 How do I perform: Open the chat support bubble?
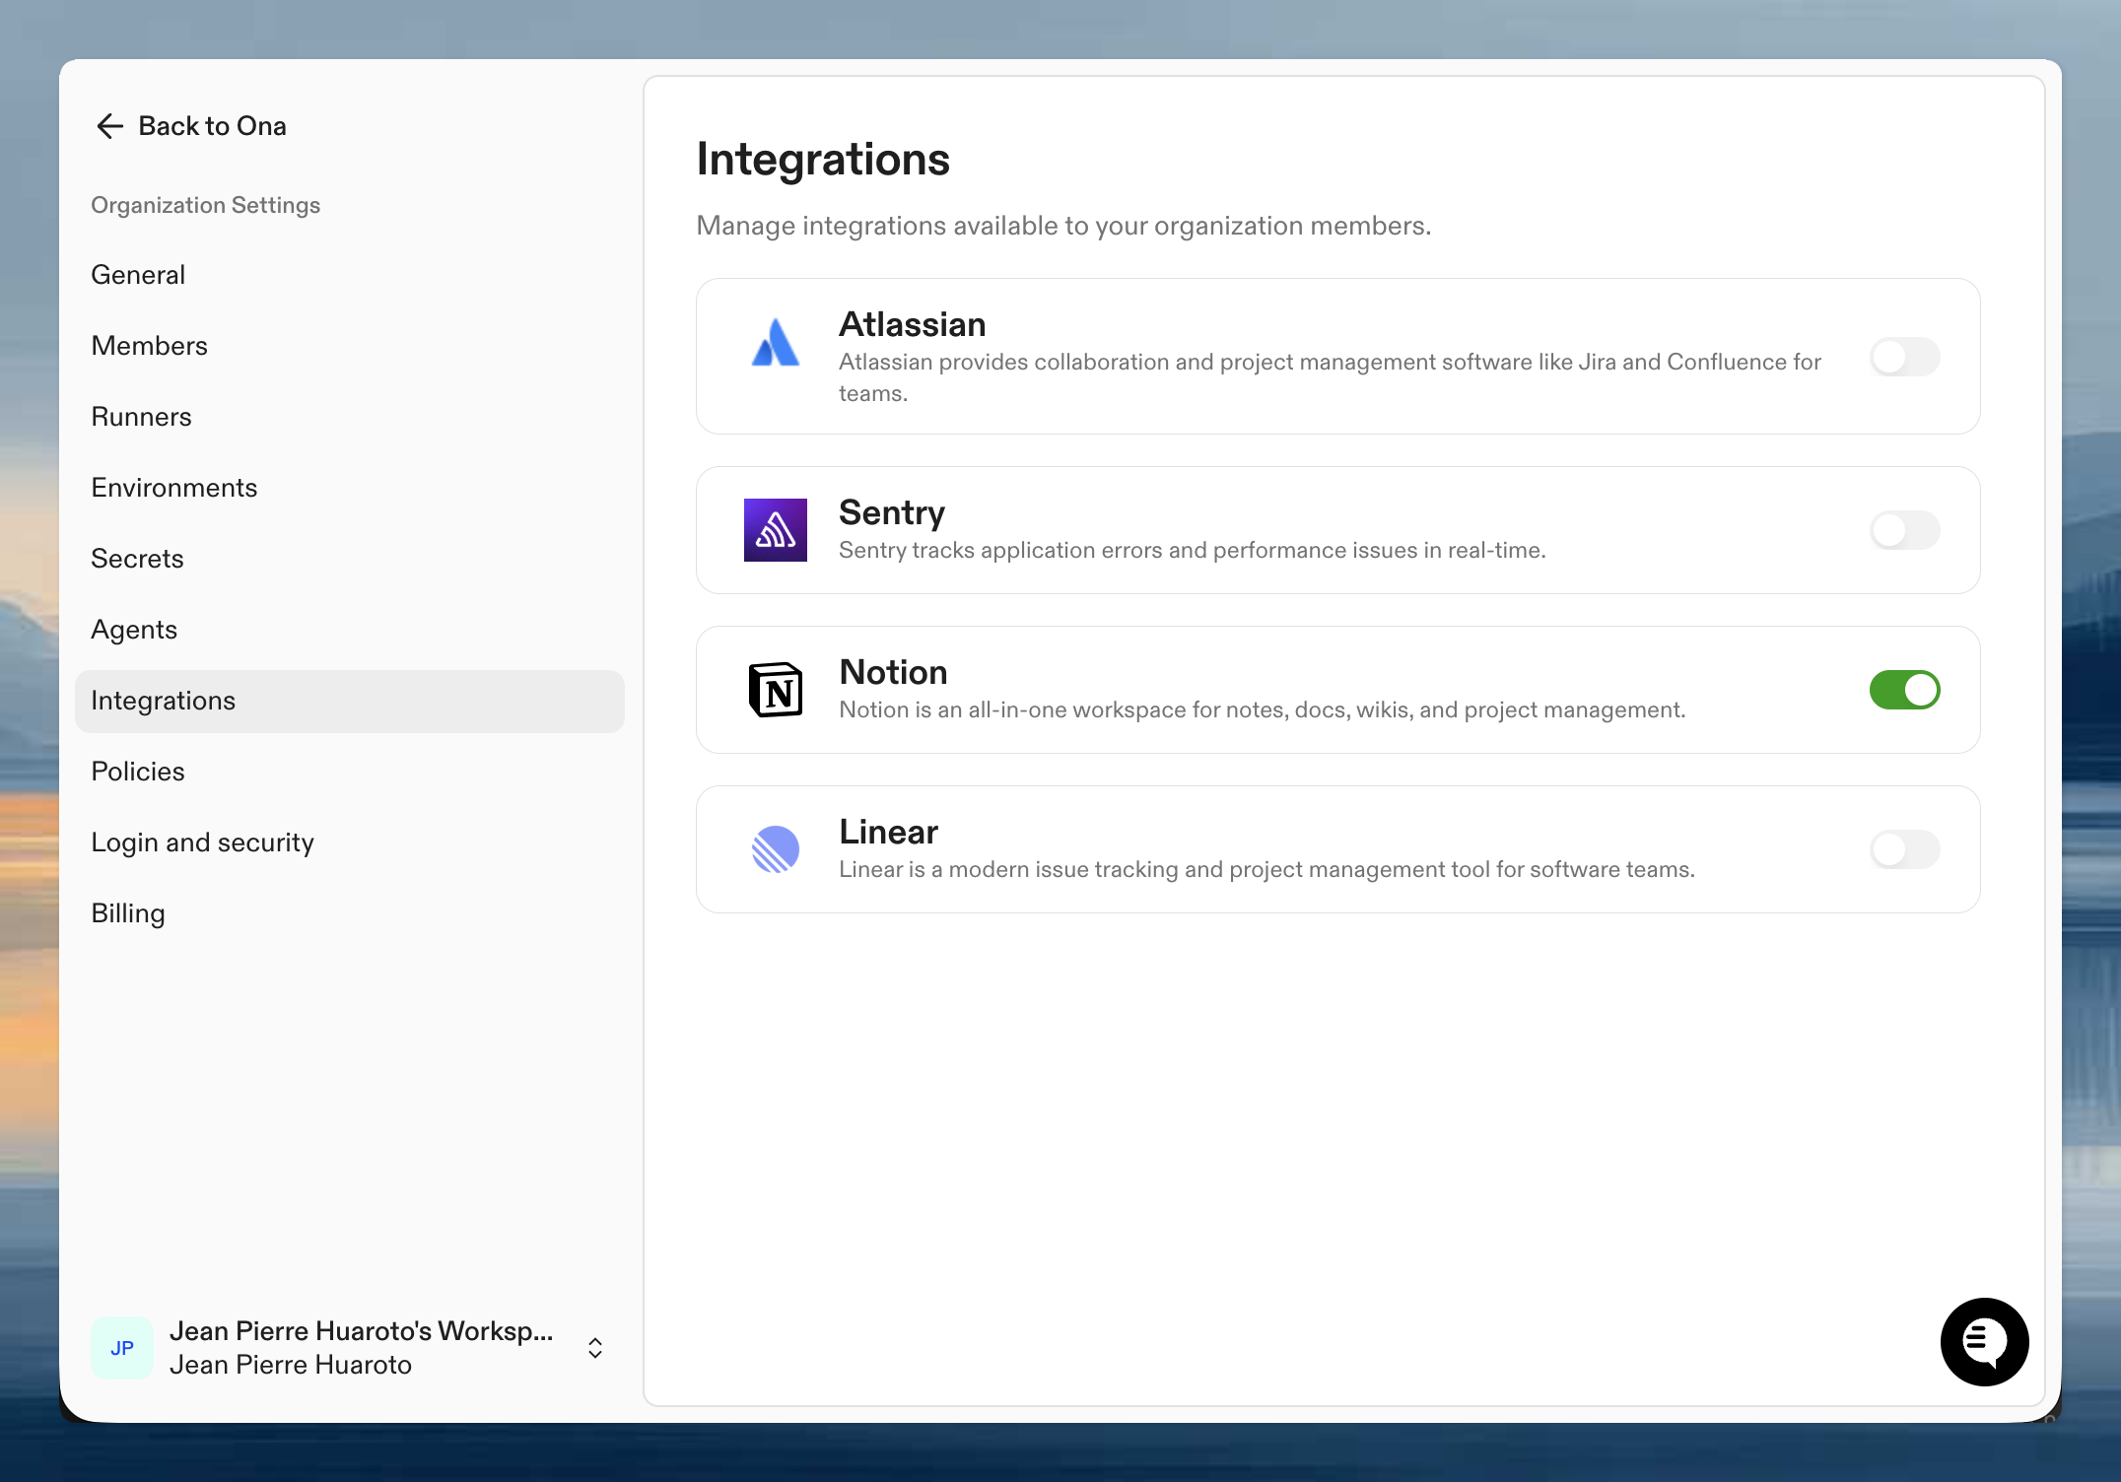pyautogui.click(x=1984, y=1342)
